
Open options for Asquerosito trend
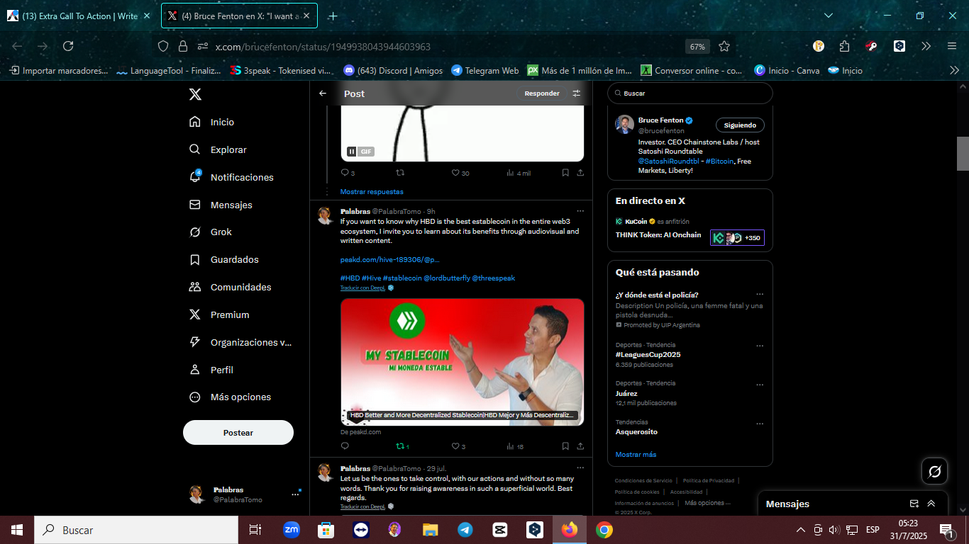tap(760, 424)
